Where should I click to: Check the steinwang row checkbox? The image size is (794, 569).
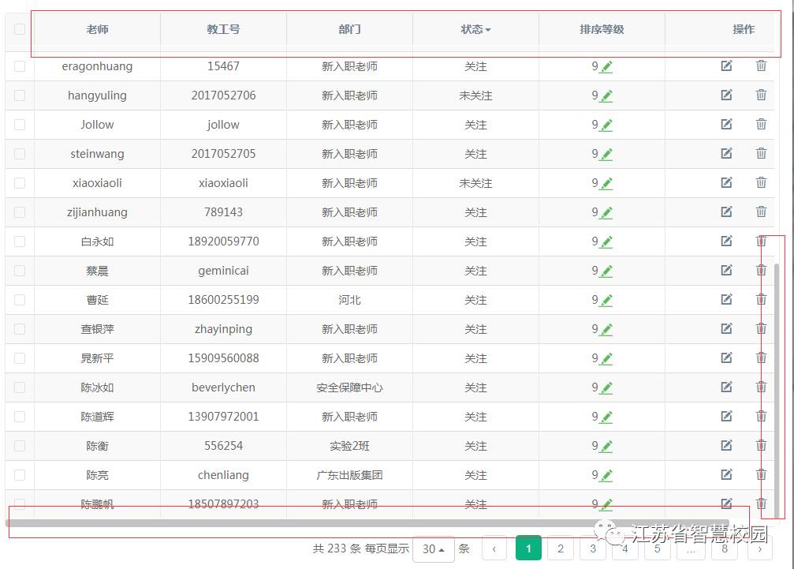point(20,154)
